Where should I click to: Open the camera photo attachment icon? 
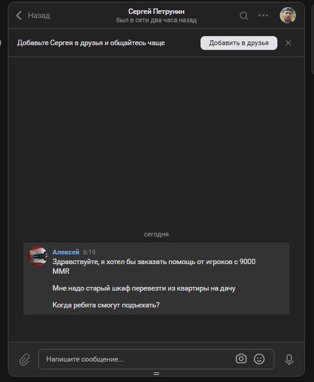coord(241,359)
